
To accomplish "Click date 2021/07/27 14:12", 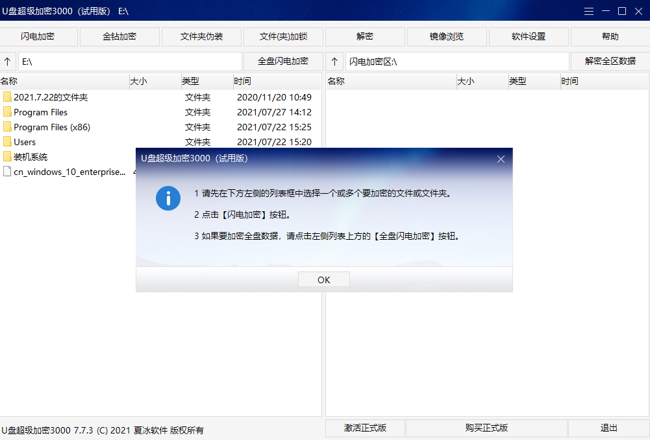I will click(x=274, y=112).
